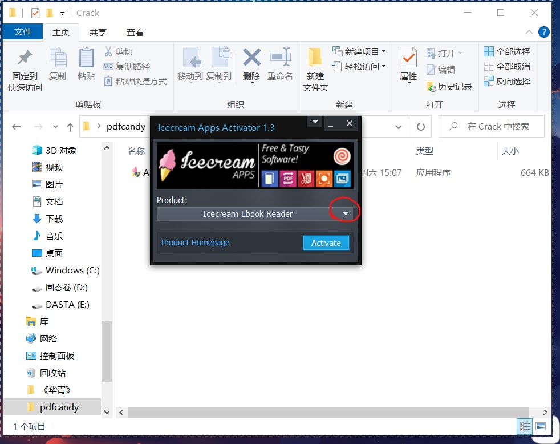Open Copy to (复制到) dropdown
This screenshot has width=560, height=444.
point(219,83)
